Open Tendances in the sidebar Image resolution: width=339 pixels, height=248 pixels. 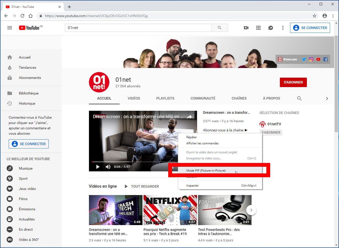(x=31, y=67)
